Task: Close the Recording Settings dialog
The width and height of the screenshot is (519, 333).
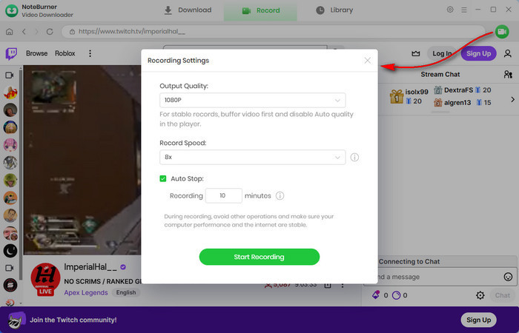Action: 368,61
